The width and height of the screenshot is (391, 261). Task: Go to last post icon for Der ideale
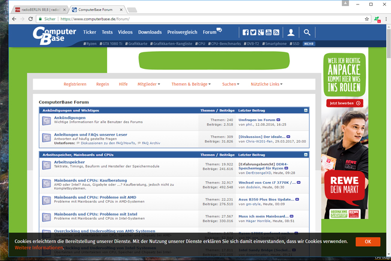click(x=288, y=136)
